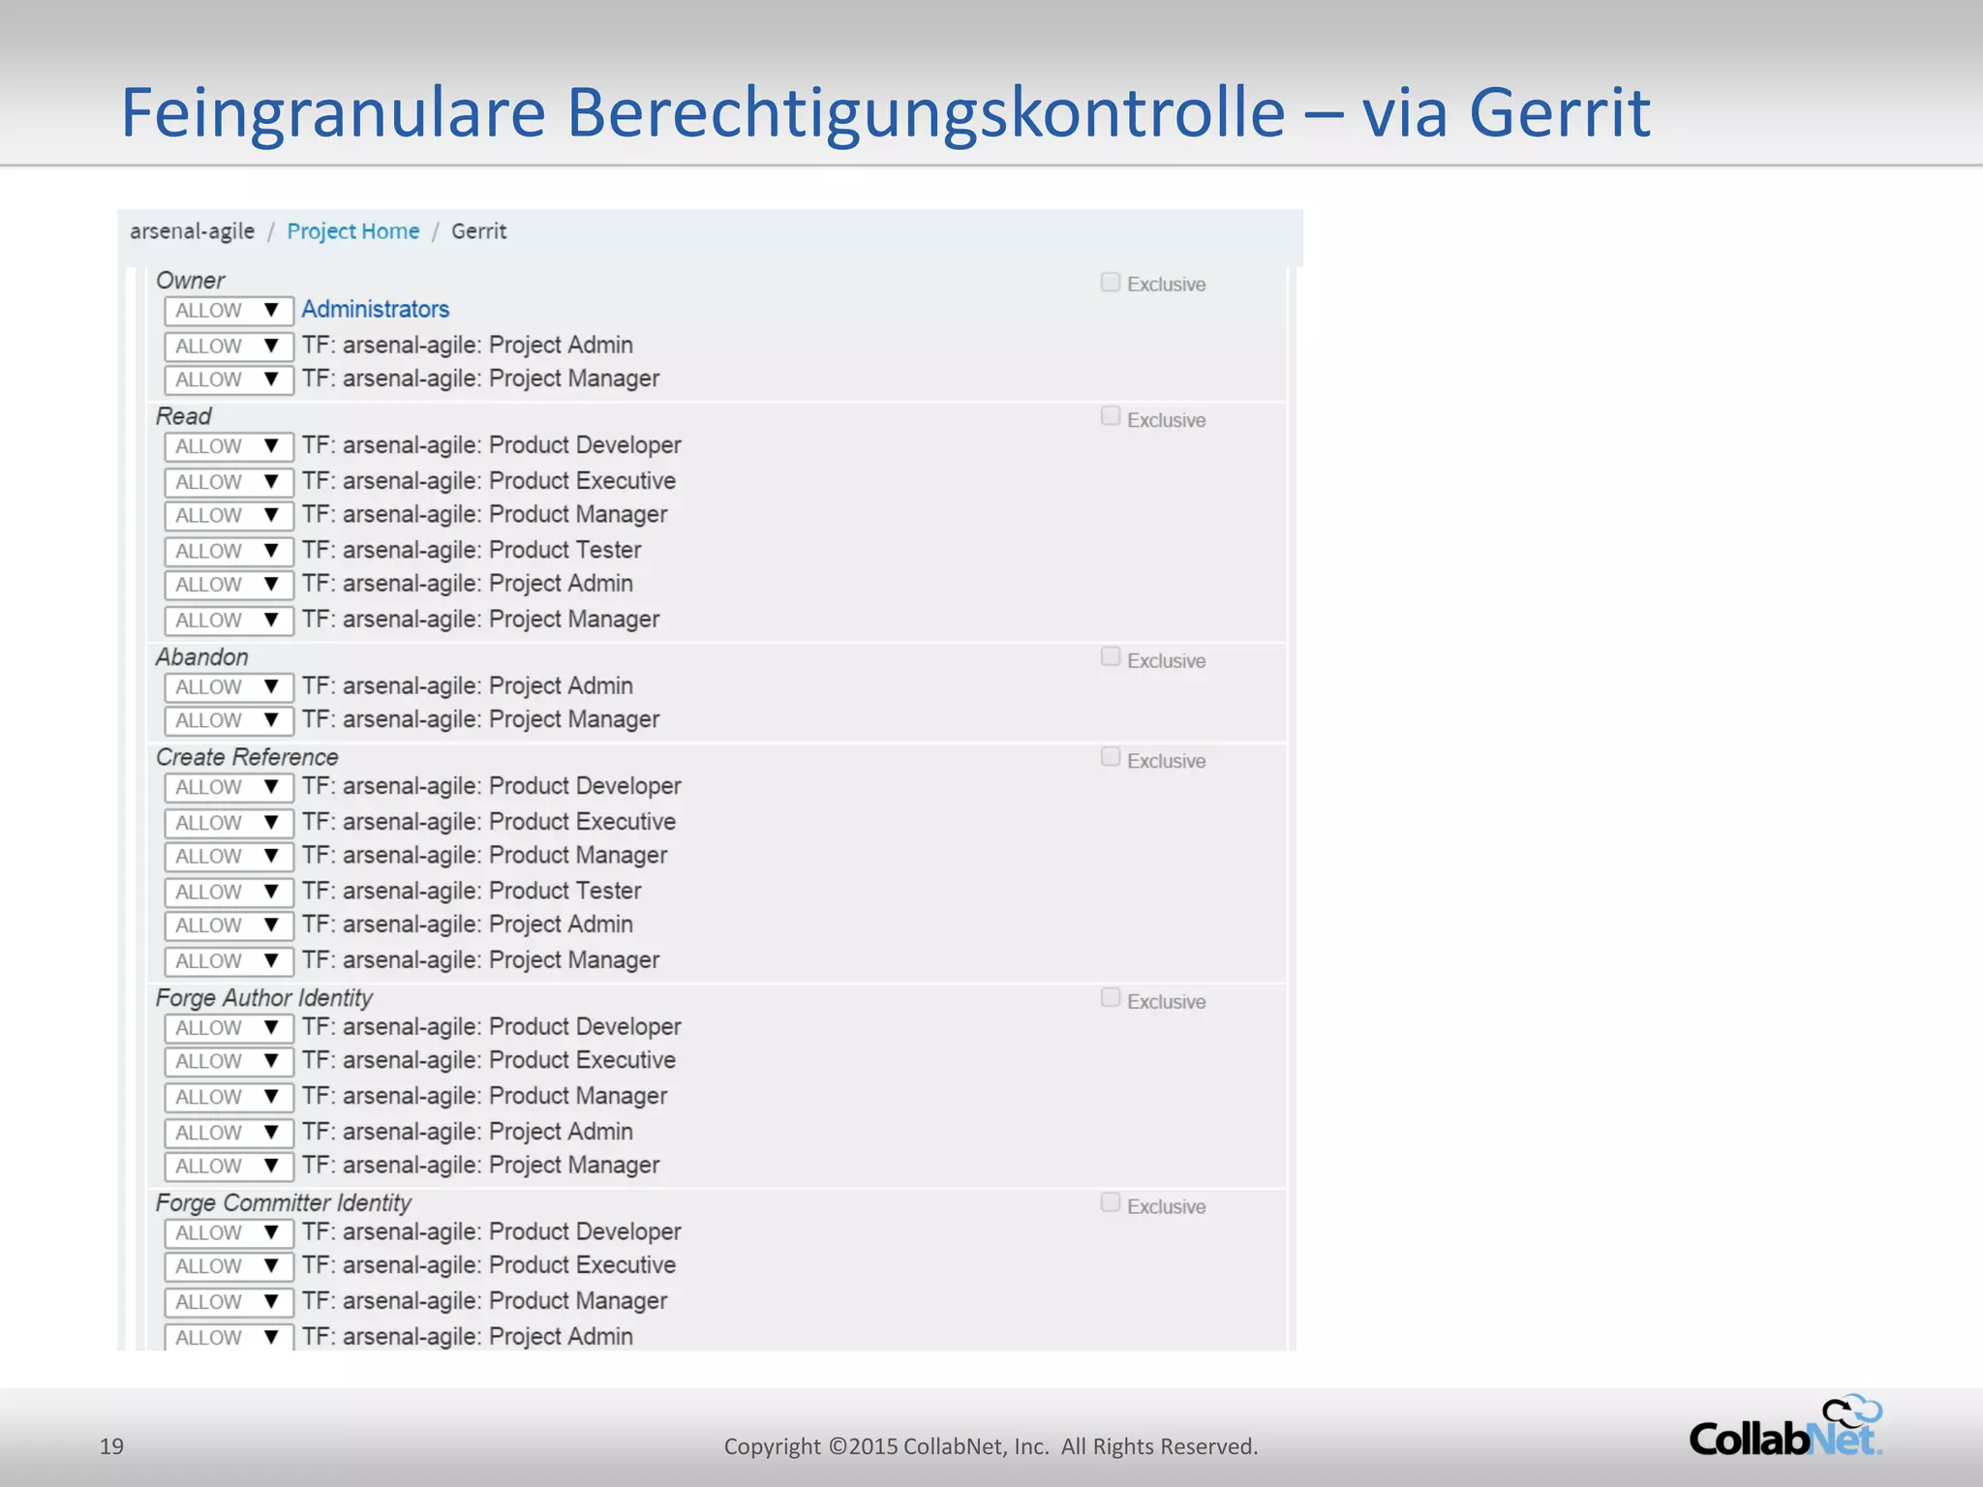The image size is (1983, 1487).
Task: Open ALLOW dropdown for Create Reference Product Manager
Action: [x=229, y=856]
